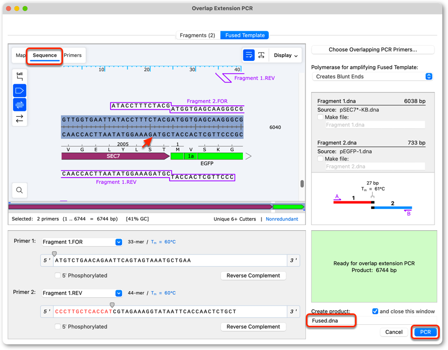Open Primer 2 Fragment 1.REV dropdown
The width and height of the screenshot is (448, 350).
[82, 293]
